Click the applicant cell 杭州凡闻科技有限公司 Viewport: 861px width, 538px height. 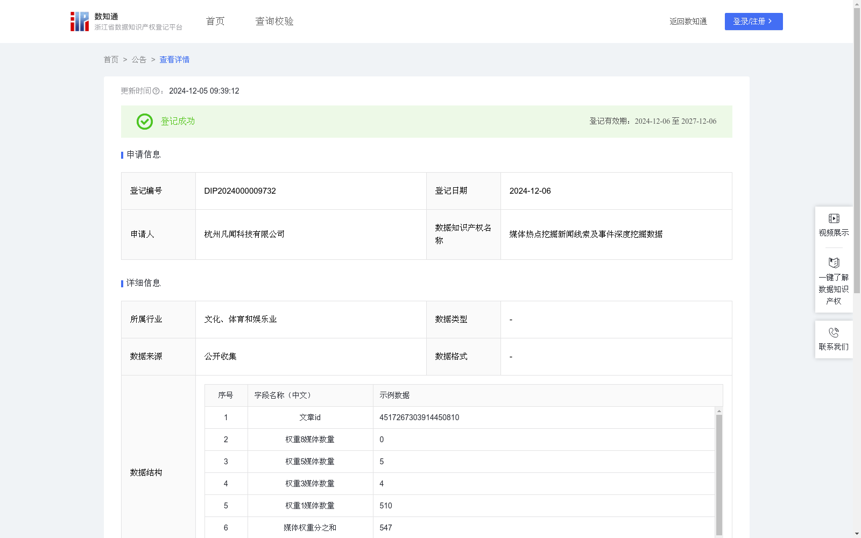[x=244, y=234]
